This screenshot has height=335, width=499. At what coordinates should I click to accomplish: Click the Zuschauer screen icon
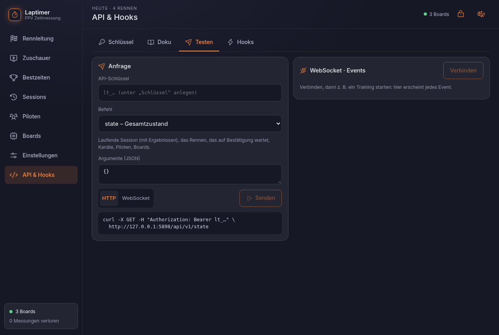[x=14, y=58]
